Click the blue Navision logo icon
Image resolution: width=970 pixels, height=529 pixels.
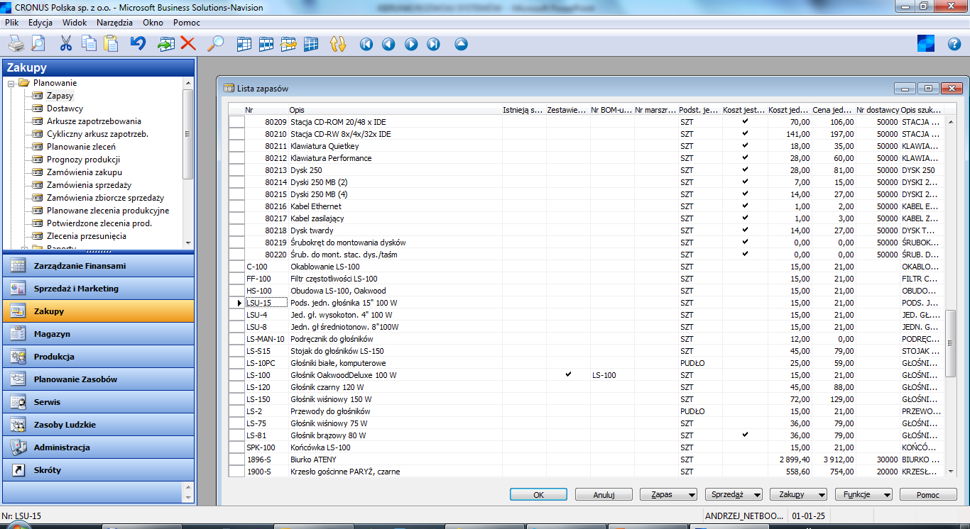coord(925,43)
